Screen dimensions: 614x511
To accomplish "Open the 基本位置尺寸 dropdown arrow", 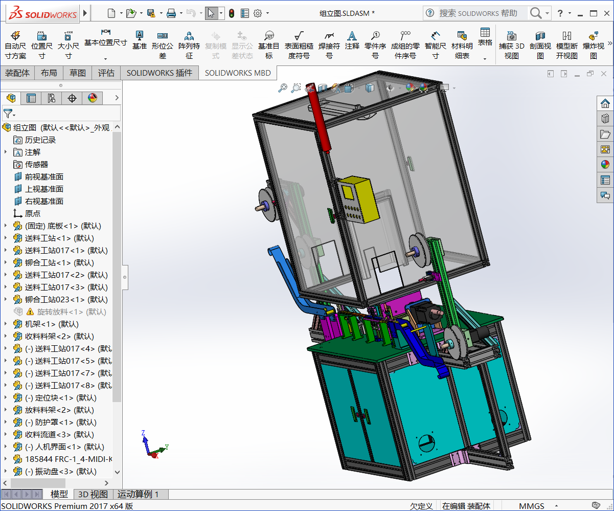I will click(x=105, y=58).
